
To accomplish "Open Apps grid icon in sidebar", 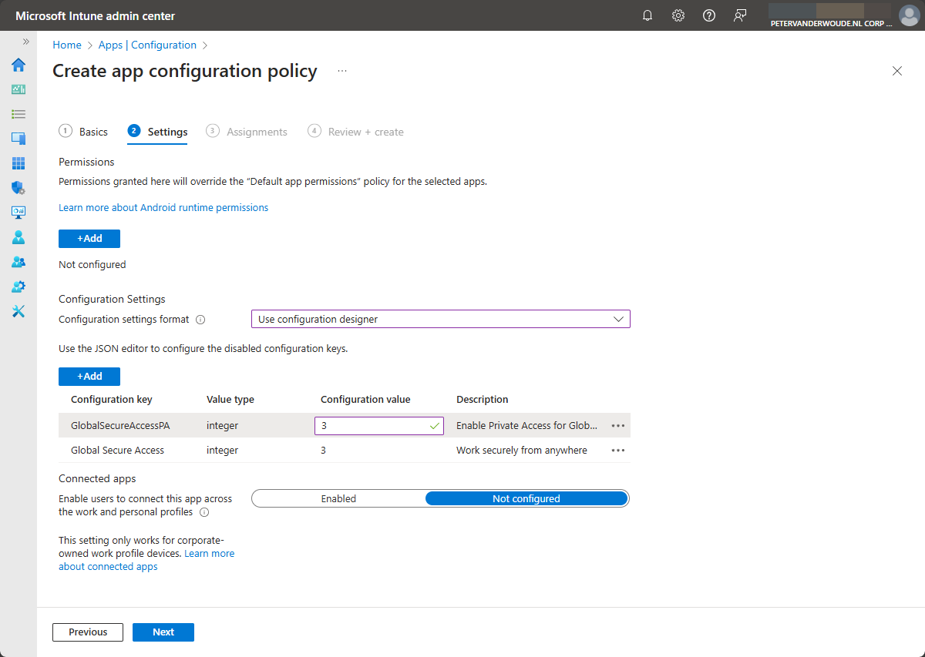I will 18,163.
